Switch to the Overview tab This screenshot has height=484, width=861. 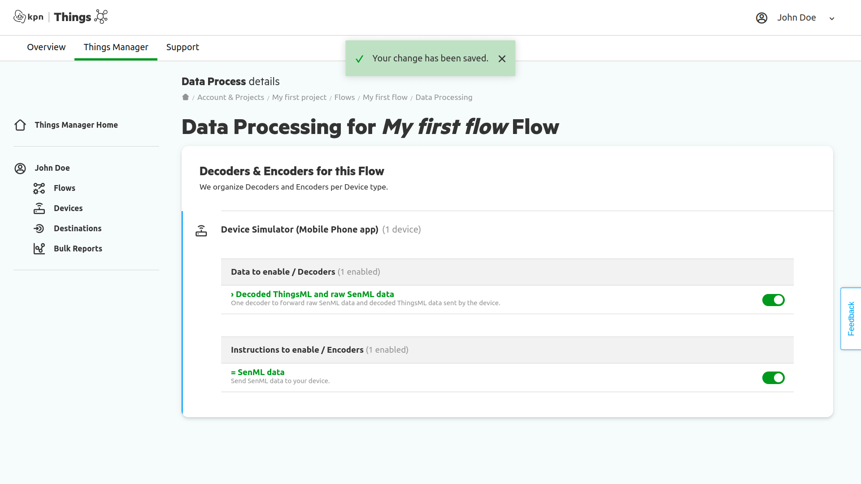(x=46, y=47)
